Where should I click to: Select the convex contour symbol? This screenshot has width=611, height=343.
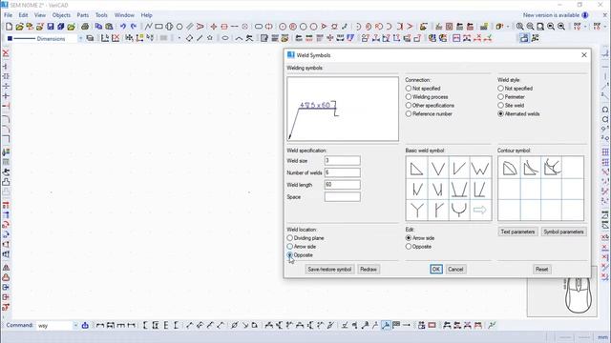pyautogui.click(x=509, y=169)
